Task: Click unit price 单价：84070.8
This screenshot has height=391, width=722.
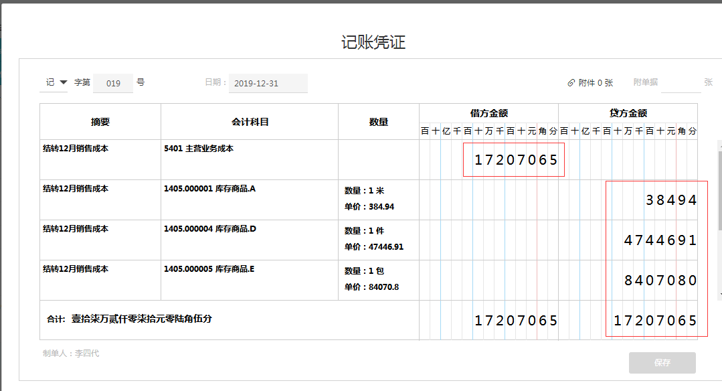Action: coord(371,287)
